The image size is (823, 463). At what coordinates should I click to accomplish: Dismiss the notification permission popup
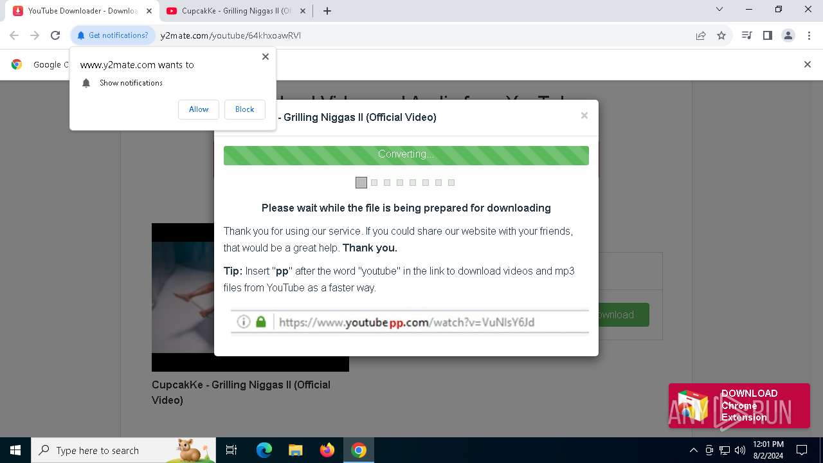(266, 57)
